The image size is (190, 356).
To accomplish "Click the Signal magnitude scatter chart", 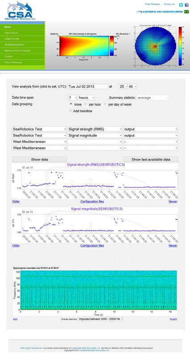I will tap(95, 225).
